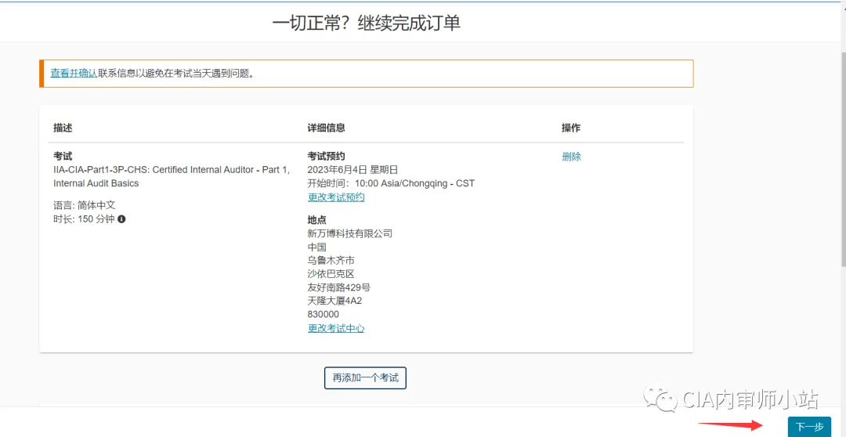The image size is (846, 437).
Task: Click the country line 中国
Action: click(x=316, y=247)
